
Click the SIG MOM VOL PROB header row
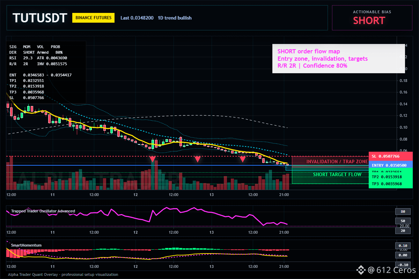[x=35, y=46]
